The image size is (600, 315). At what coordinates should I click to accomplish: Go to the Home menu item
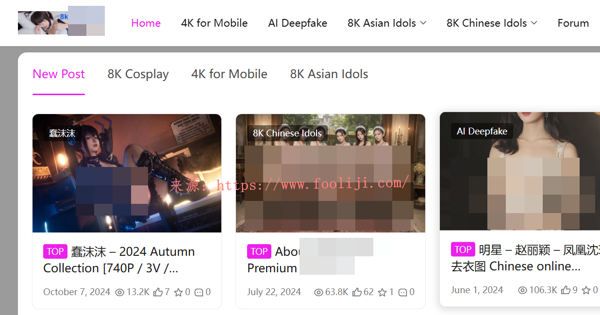tap(146, 23)
